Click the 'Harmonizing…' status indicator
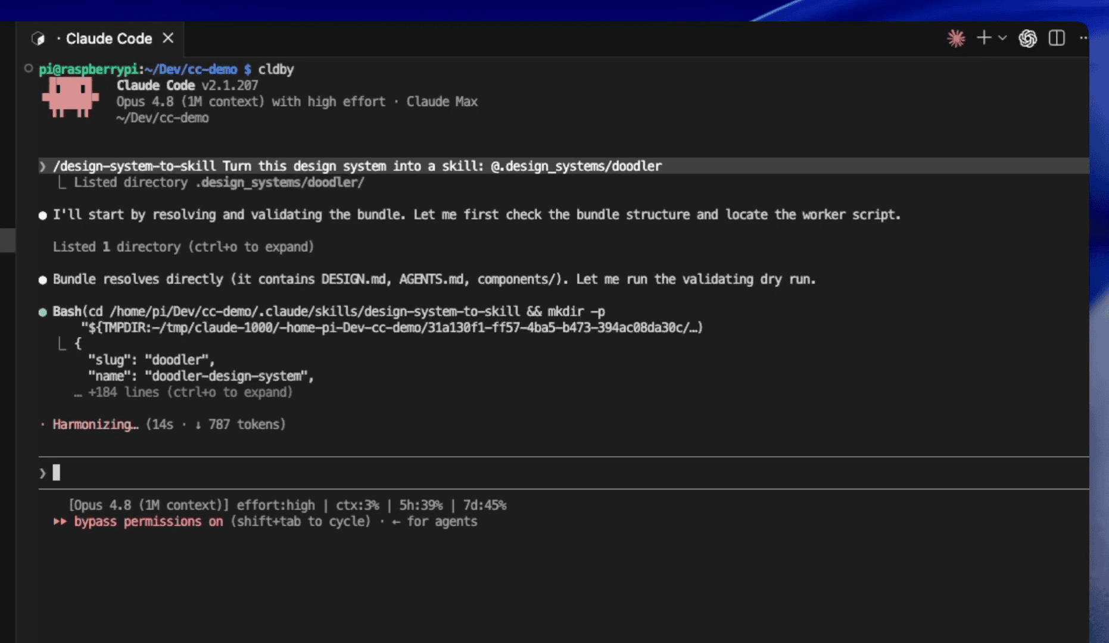 95,424
